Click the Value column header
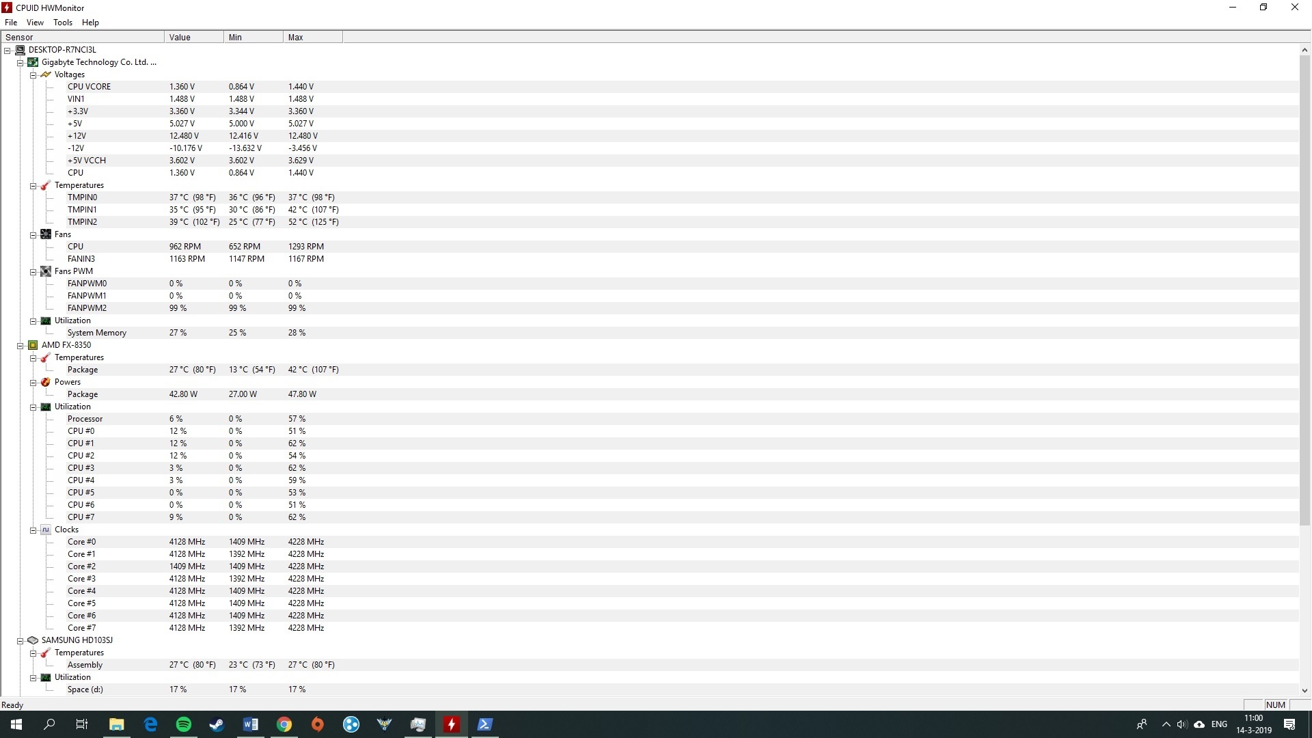The image size is (1312, 738). (193, 37)
